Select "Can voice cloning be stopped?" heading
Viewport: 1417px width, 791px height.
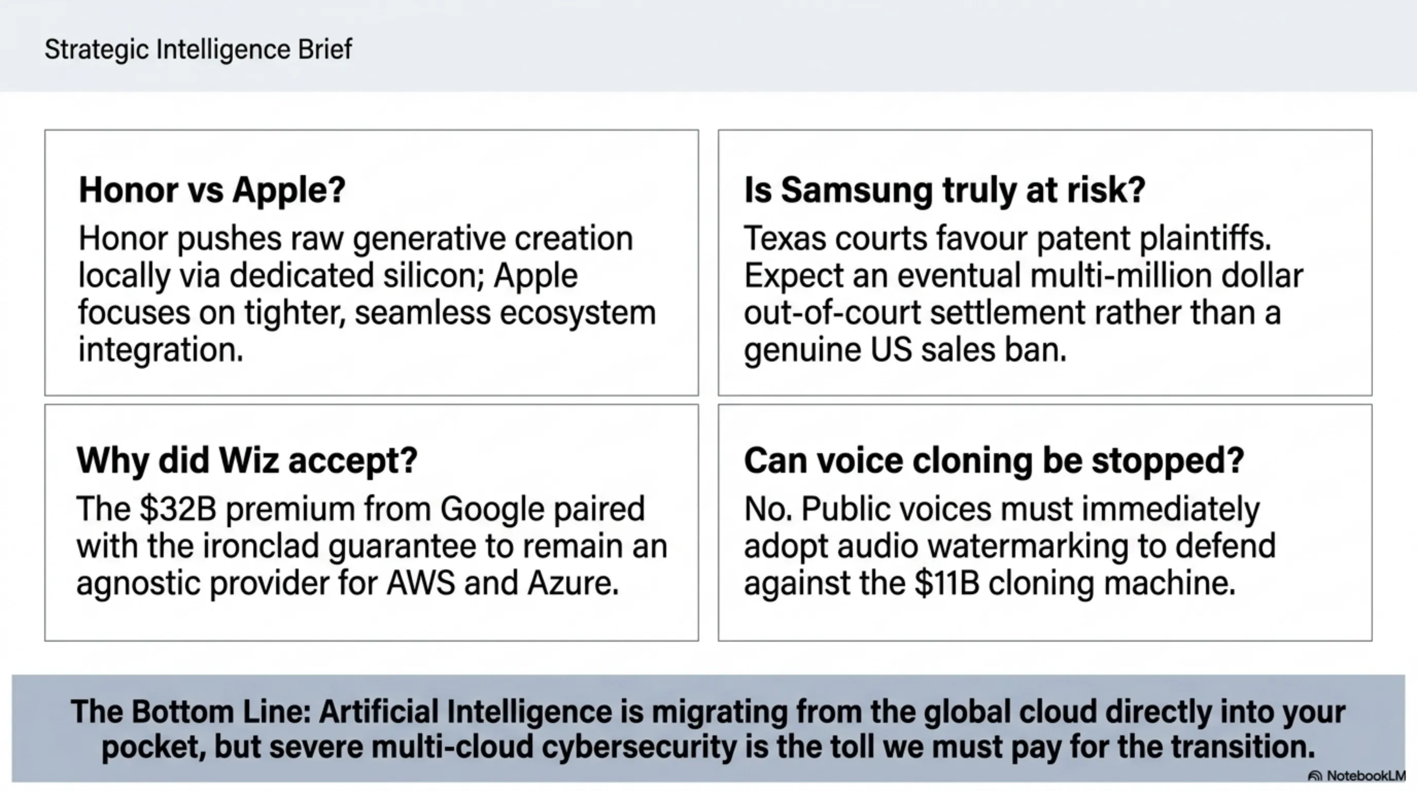993,460
